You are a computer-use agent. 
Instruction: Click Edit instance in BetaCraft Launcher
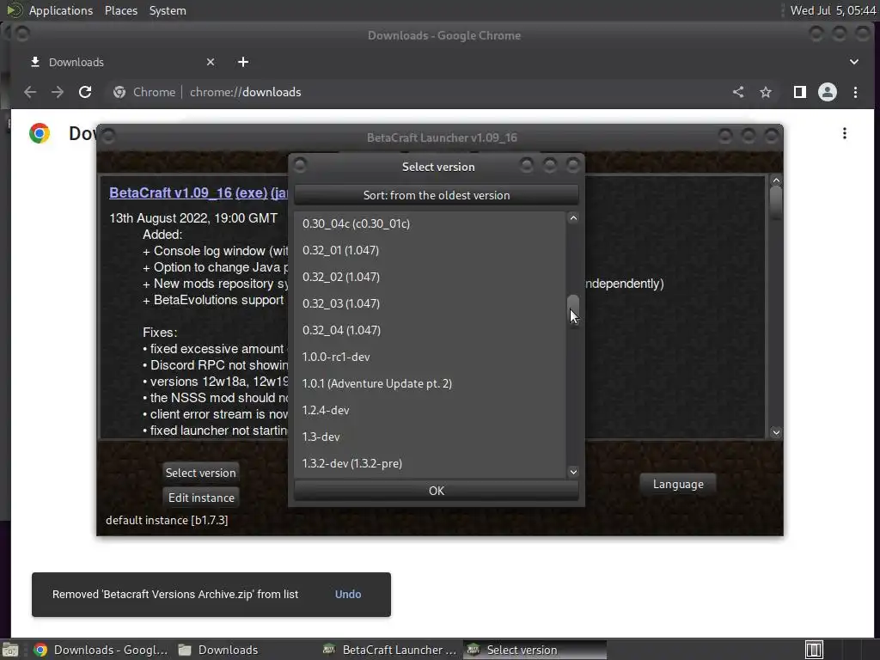(x=201, y=498)
